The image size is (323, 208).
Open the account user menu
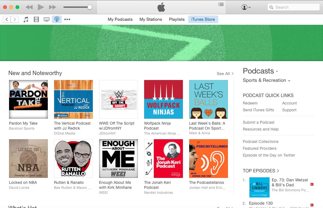246,7
